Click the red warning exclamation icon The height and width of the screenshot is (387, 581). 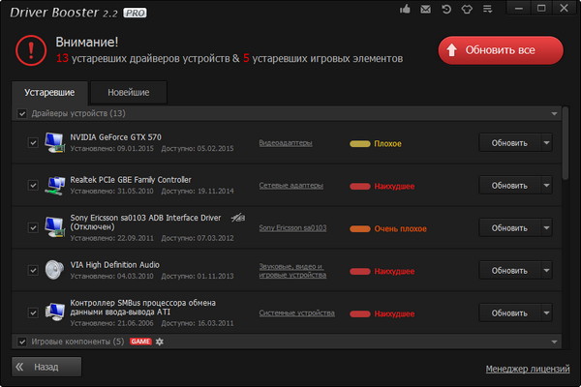point(31,50)
